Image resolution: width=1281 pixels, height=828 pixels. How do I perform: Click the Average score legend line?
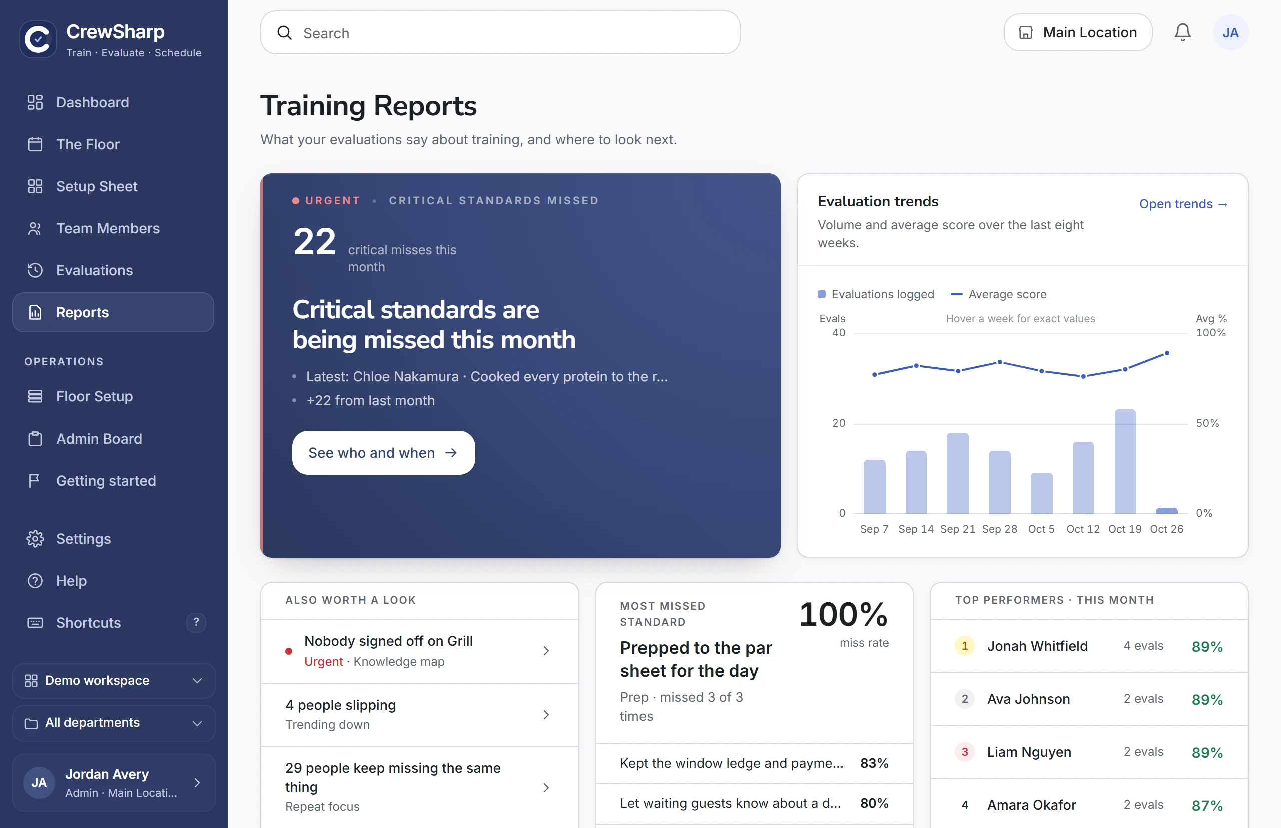coord(956,294)
